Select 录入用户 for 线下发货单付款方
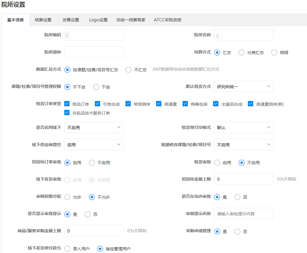Image resolution: width=307 pixels, height=253 pixels. click(67, 249)
